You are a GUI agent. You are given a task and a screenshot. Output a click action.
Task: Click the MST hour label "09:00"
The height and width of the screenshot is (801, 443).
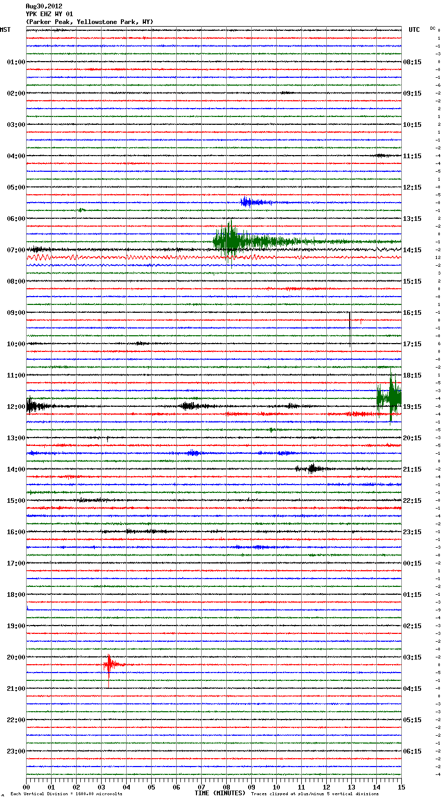[x=16, y=313]
